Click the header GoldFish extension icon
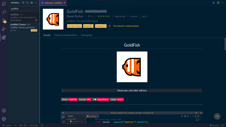This screenshot has height=127, width=226. (x=53, y=19)
